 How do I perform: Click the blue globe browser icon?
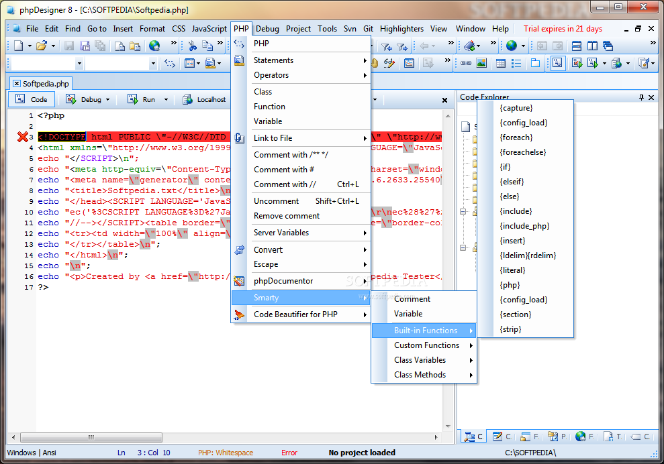click(x=512, y=46)
